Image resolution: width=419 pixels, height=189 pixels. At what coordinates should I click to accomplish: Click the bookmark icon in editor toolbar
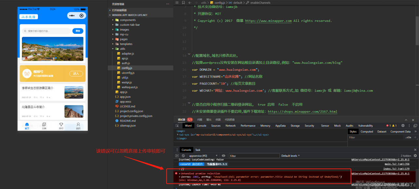tap(184, 3)
